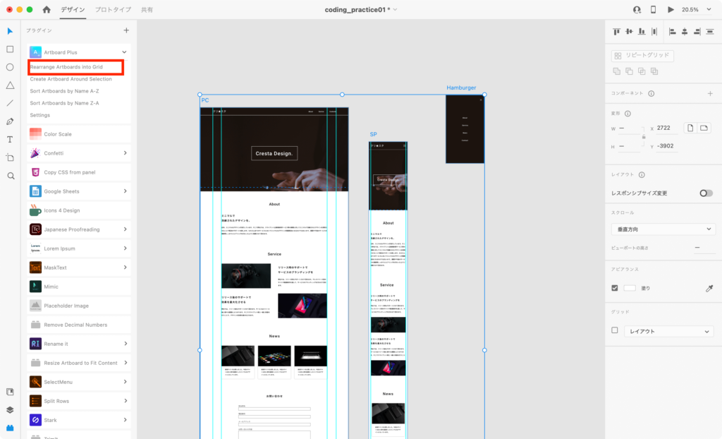Select the Rectangle tool

pyautogui.click(x=10, y=49)
